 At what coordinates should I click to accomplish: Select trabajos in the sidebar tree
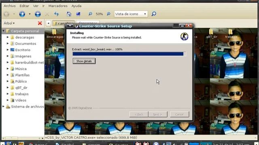(22, 94)
